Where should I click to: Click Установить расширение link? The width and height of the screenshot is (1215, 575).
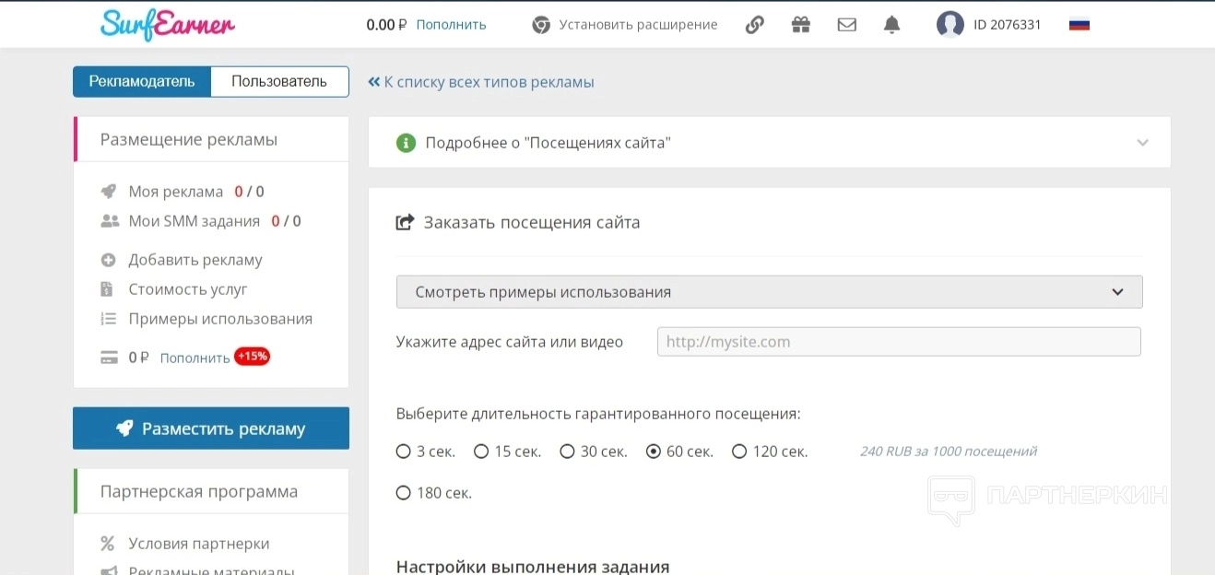point(638,25)
